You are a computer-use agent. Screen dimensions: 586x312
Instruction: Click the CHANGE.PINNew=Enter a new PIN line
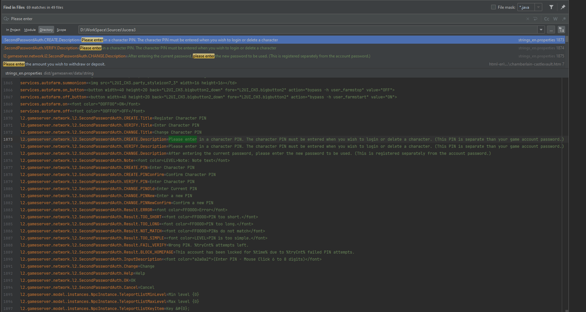coord(106,196)
